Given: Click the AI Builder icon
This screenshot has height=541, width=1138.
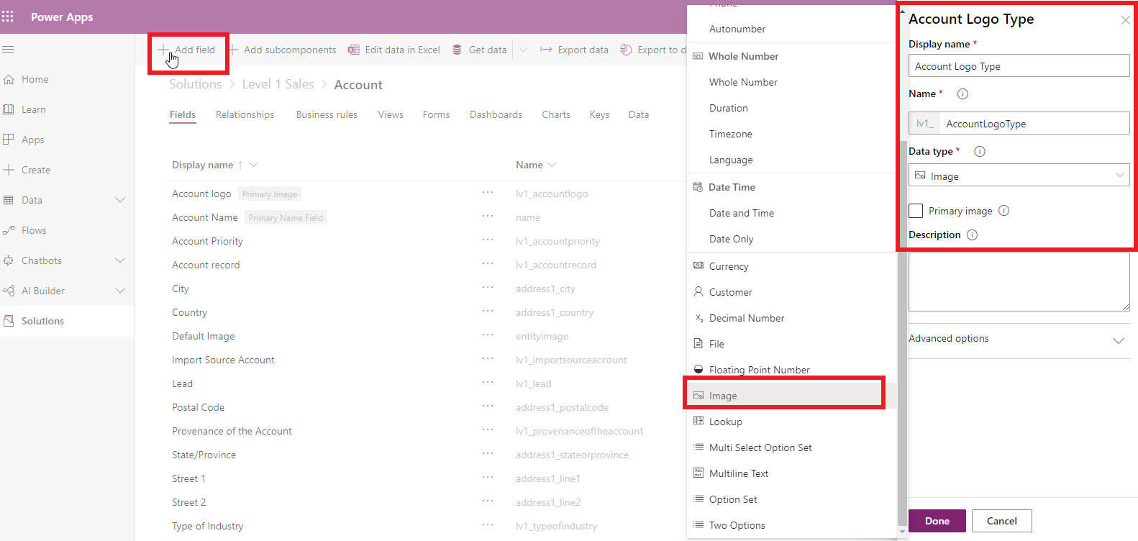Looking at the screenshot, I should point(9,291).
